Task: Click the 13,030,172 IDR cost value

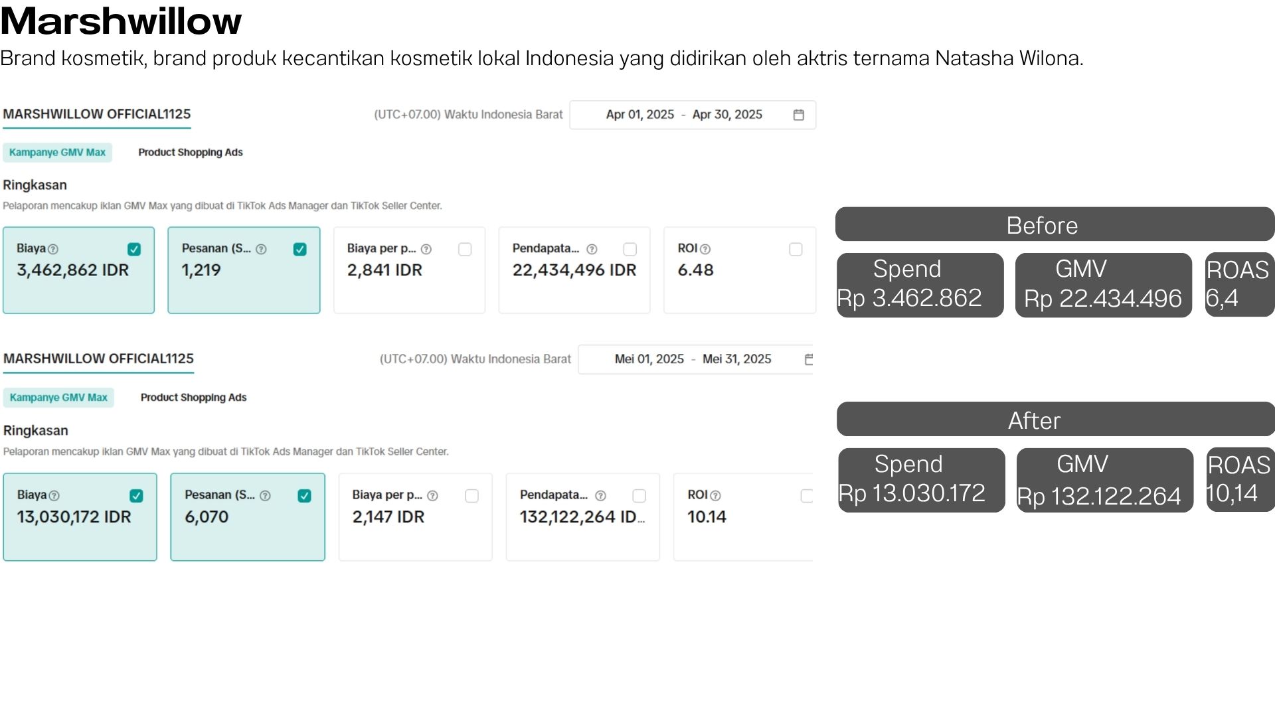Action: 74,517
